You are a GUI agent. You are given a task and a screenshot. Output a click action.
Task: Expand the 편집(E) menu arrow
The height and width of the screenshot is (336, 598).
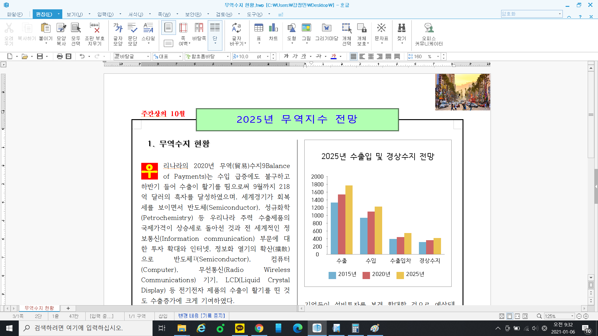[x=59, y=14]
